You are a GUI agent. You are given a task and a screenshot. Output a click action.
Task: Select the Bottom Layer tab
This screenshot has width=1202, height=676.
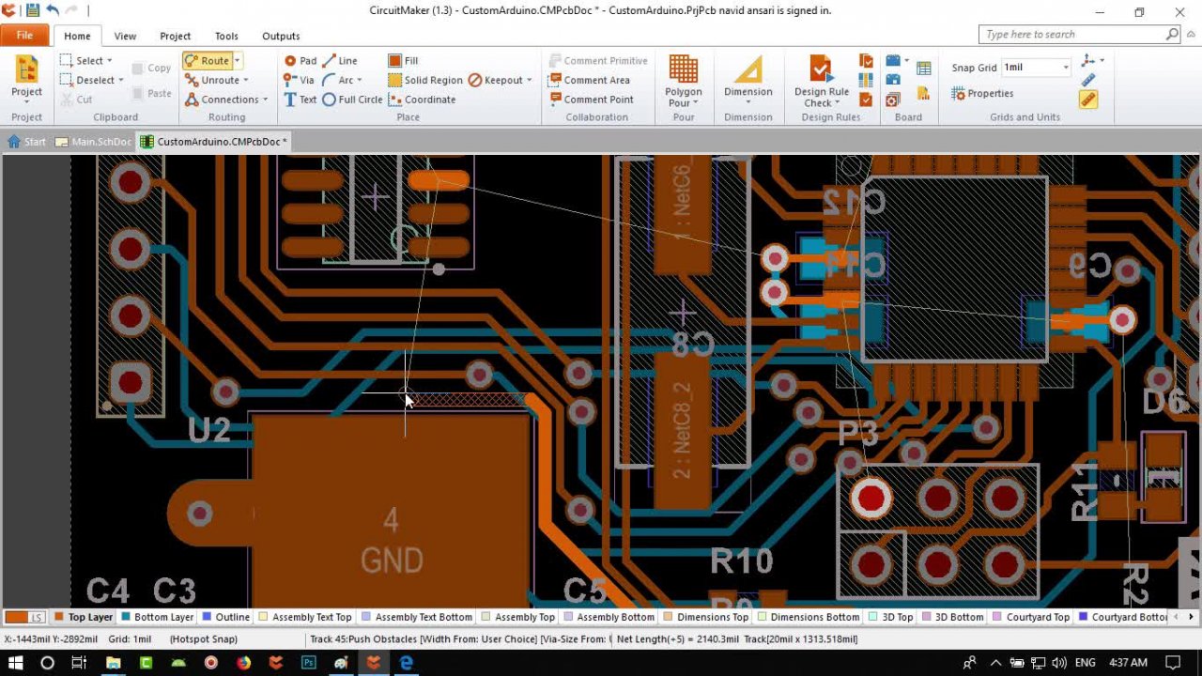click(157, 617)
